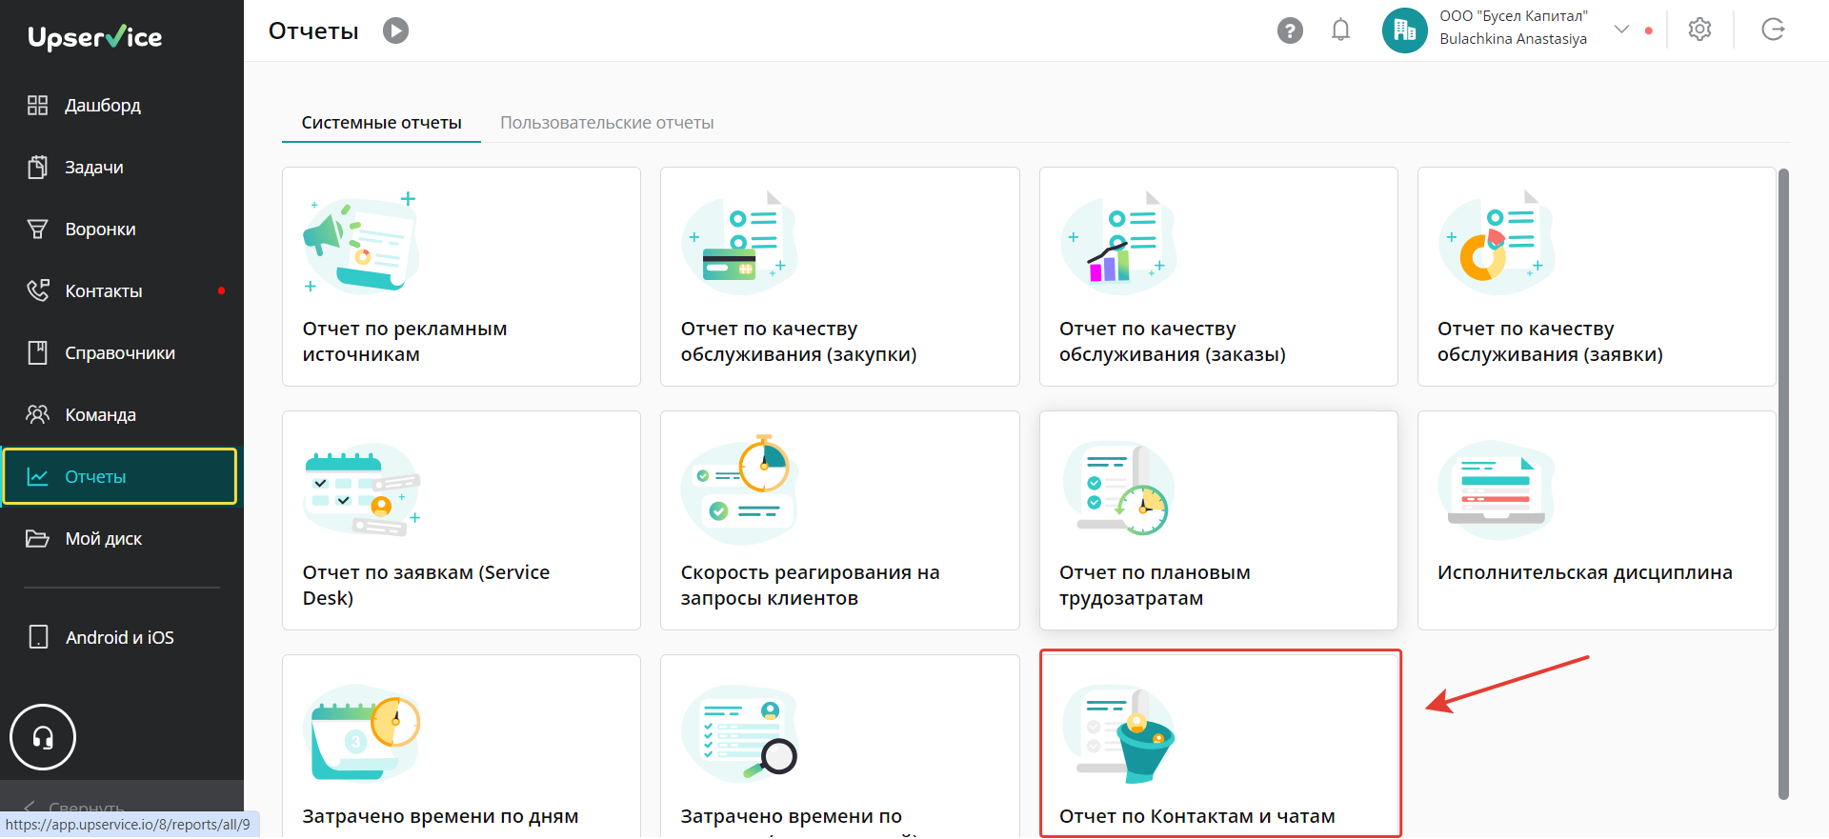Click the reports list vertical scrollbar
This screenshot has width=1829, height=839.
pos(1783,484)
